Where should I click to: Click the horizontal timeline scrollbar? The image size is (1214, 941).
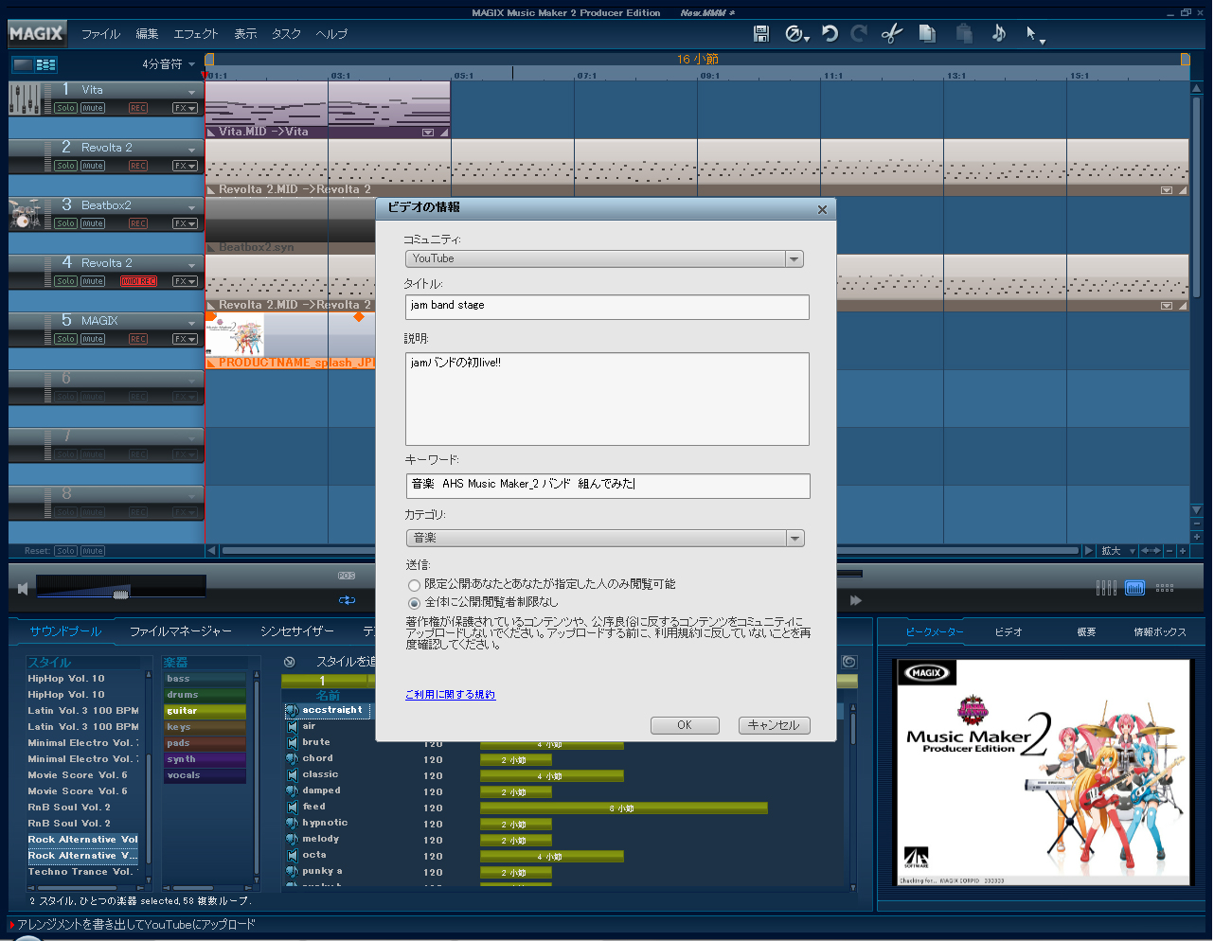(651, 551)
